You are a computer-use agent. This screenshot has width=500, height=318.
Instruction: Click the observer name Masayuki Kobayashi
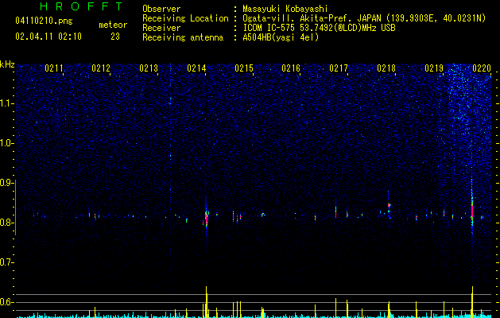[x=285, y=9]
